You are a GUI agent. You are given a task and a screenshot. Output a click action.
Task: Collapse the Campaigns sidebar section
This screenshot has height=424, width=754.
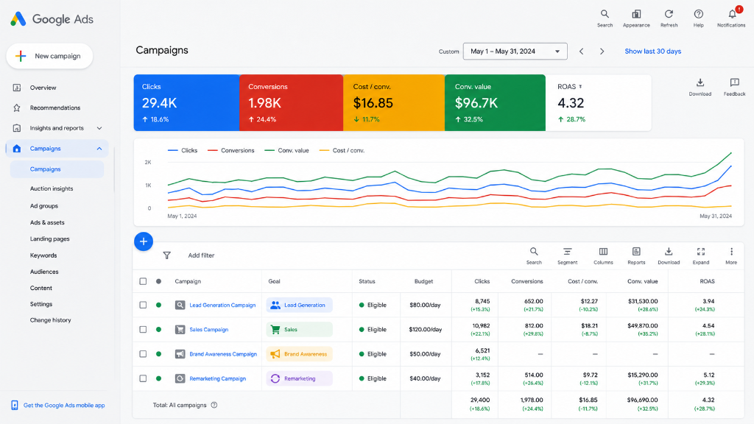coord(99,149)
